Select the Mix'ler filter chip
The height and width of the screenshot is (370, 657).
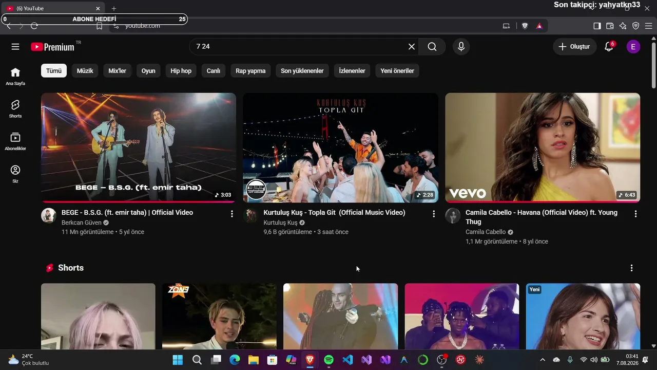tap(117, 71)
